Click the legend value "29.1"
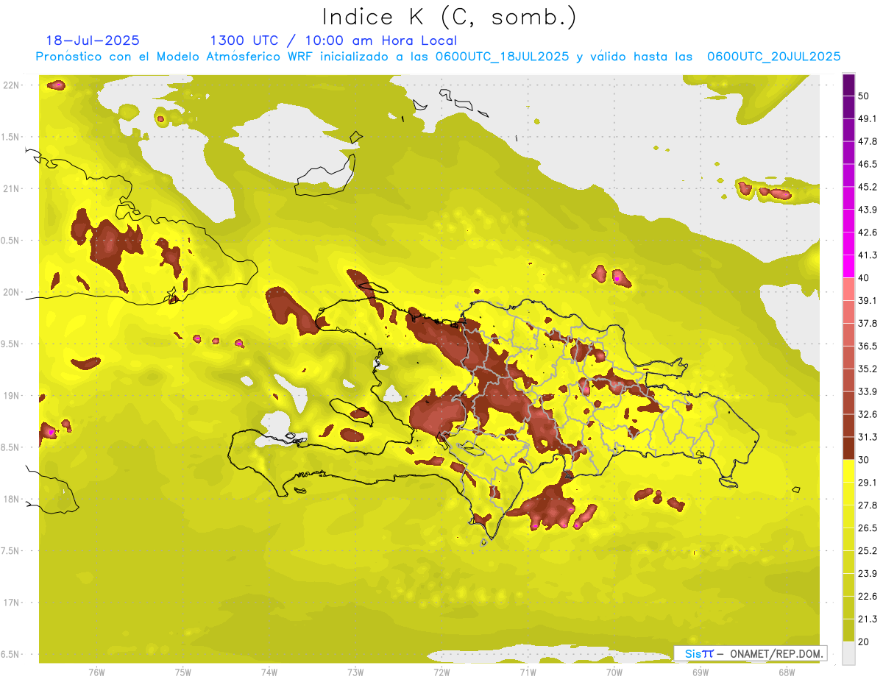Image resolution: width=883 pixels, height=682 pixels. (x=868, y=483)
